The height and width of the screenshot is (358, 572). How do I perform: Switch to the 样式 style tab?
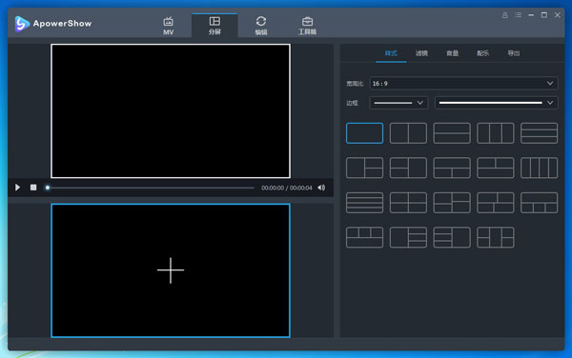pyautogui.click(x=391, y=53)
